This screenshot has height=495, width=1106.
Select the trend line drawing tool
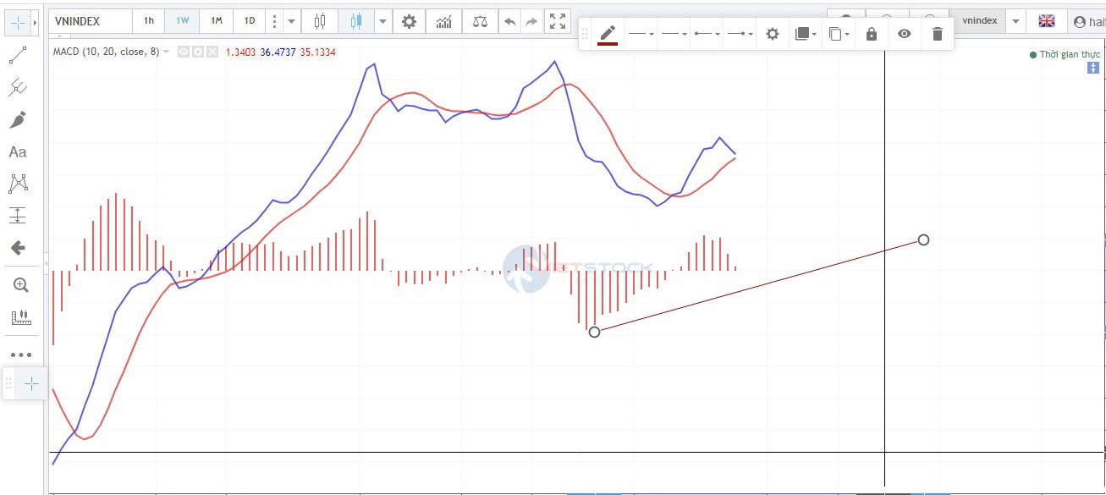click(18, 56)
